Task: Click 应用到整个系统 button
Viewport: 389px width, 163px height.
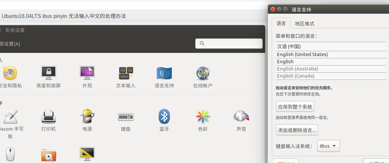Action: 295,107
